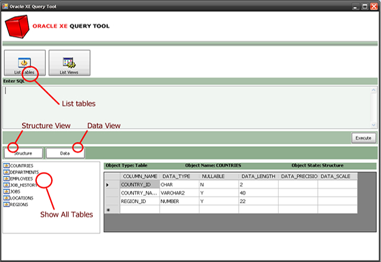Click the COUNTRY_NA... cell
The width and height of the screenshot is (381, 262).
(140, 193)
